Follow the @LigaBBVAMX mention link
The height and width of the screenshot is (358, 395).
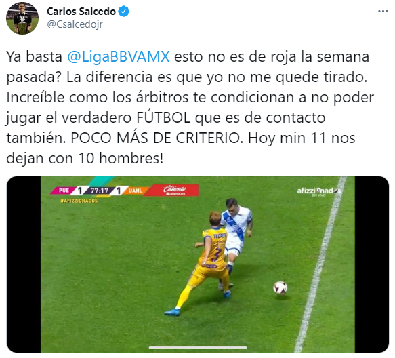pos(119,56)
